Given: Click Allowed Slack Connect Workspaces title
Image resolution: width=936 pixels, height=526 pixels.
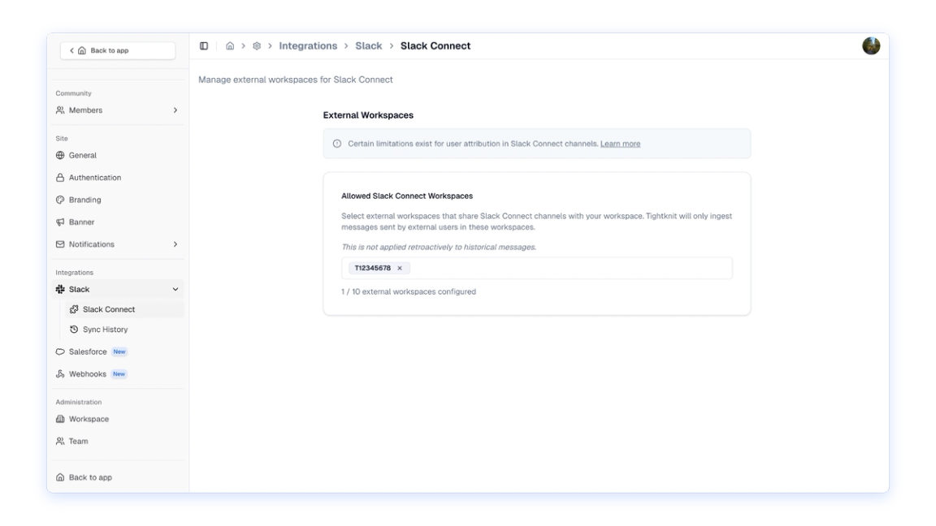Looking at the screenshot, I should point(407,196).
